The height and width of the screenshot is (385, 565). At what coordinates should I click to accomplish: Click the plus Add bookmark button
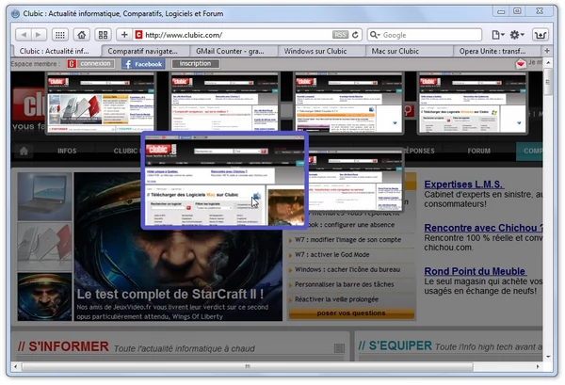[124, 35]
